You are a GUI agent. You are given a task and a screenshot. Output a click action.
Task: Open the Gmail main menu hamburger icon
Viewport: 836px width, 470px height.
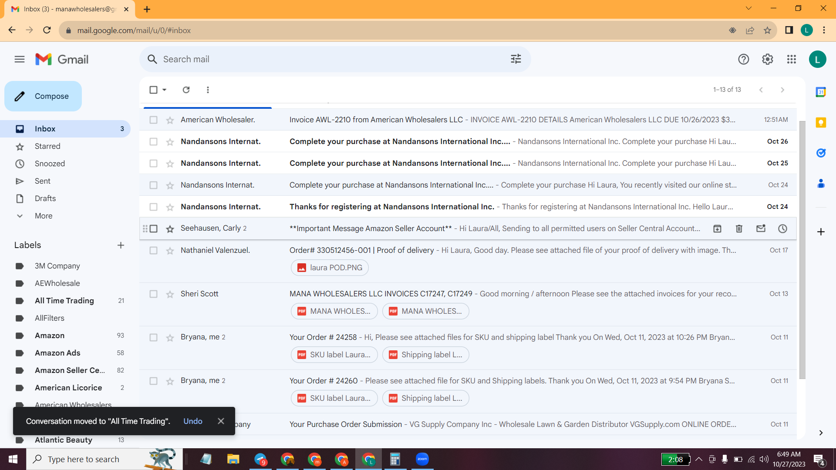(20, 59)
